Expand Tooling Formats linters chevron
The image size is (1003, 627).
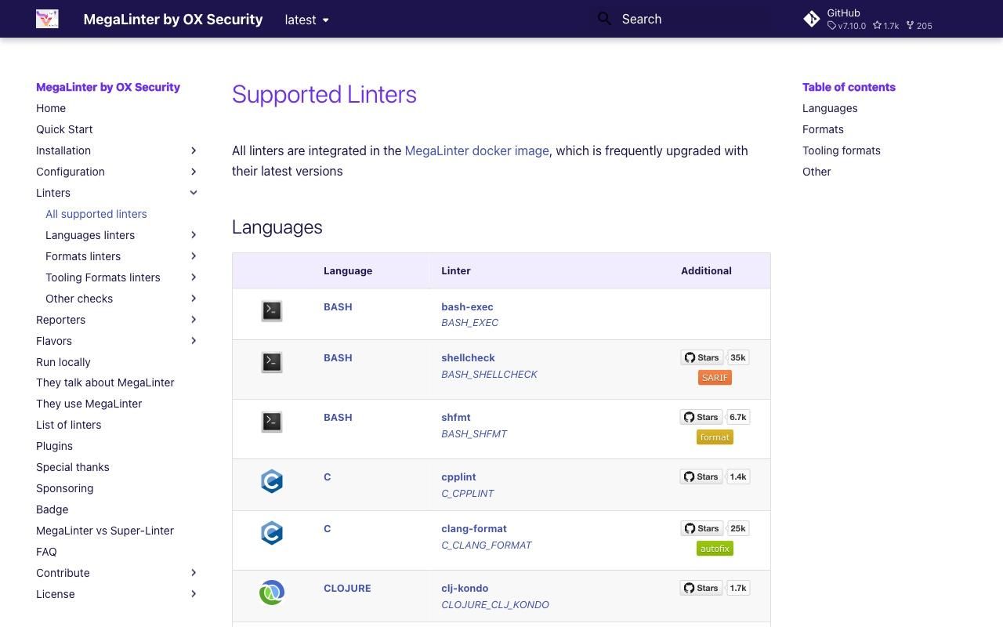[194, 277]
